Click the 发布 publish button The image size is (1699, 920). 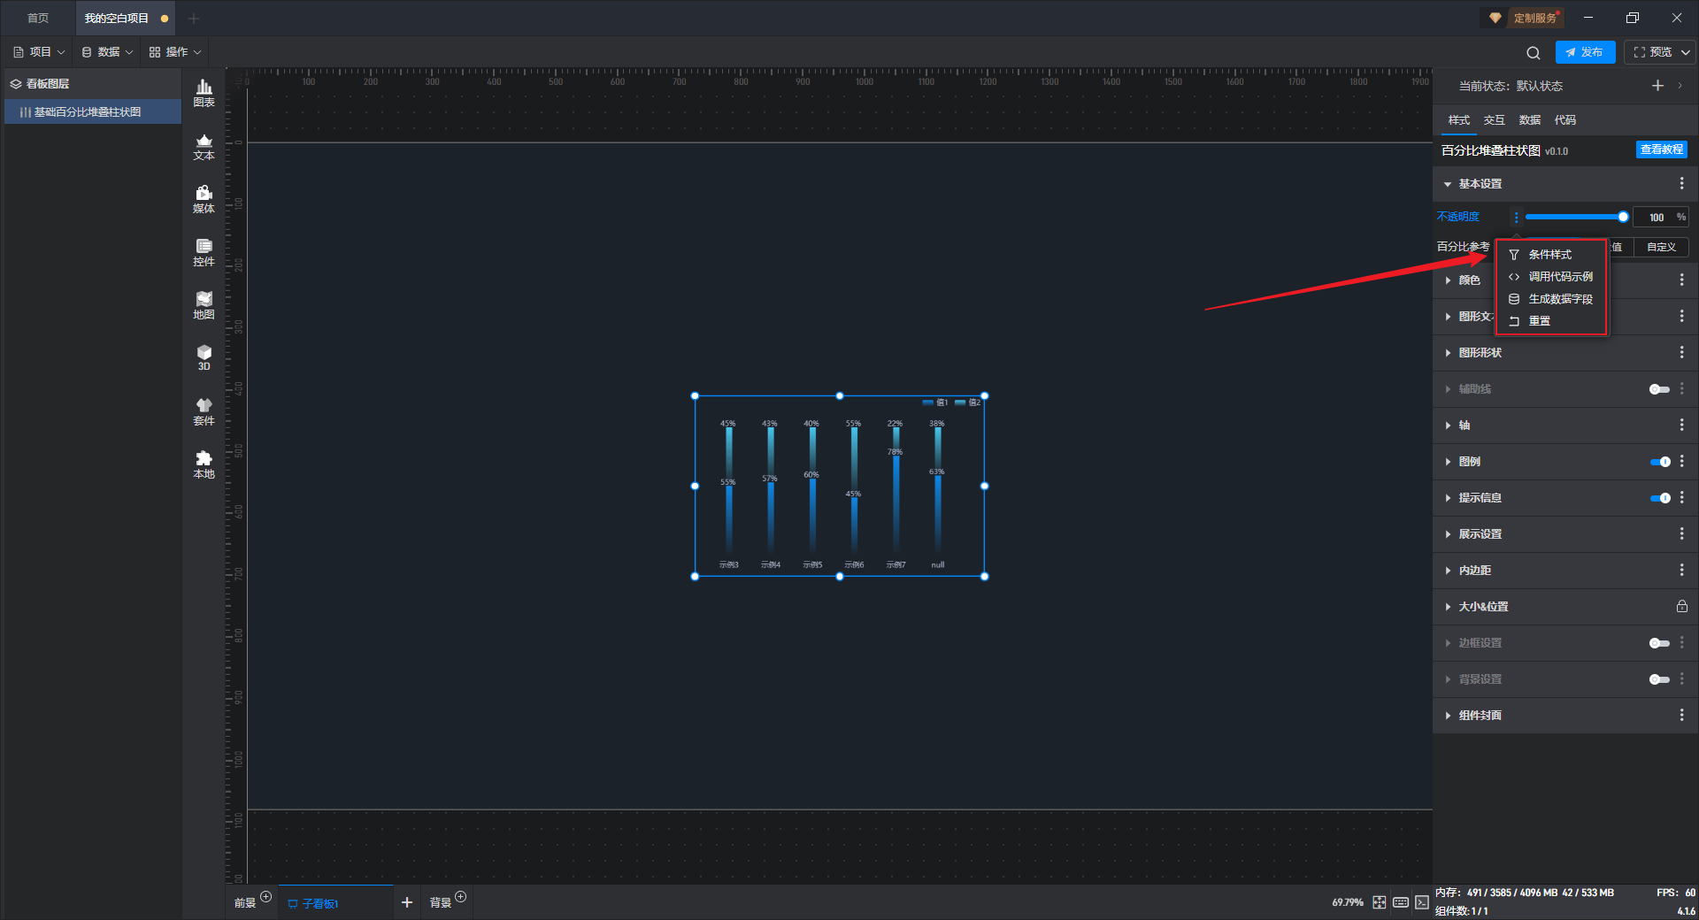pos(1585,52)
